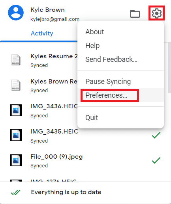Screen dimensions: 171x204
Task: Open Google Drive folder icon
Action: tap(135, 14)
